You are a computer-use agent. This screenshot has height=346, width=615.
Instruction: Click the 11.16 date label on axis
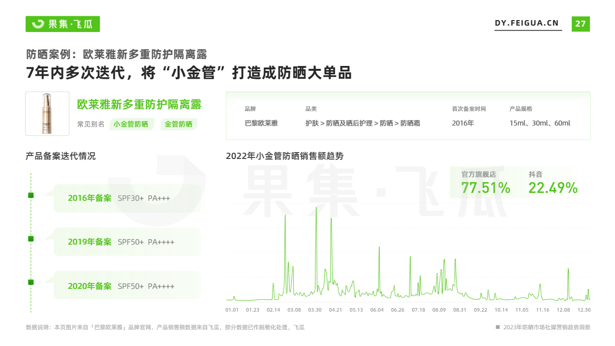click(543, 310)
